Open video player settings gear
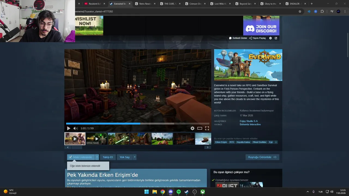Viewport: 349px width, 196px height. [192, 128]
